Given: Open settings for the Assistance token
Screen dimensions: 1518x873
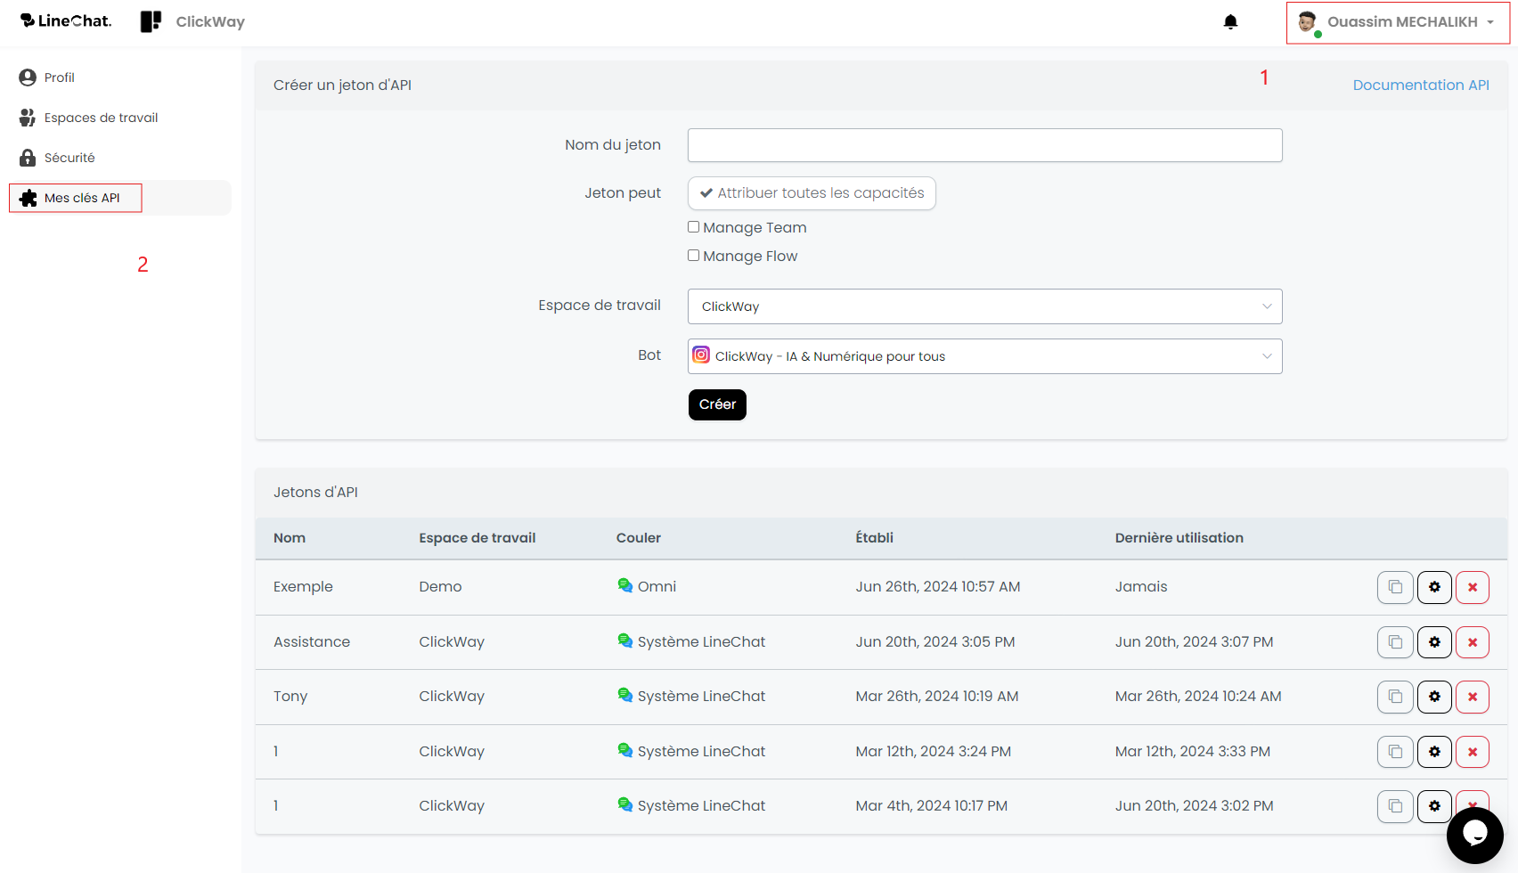Looking at the screenshot, I should [x=1434, y=642].
